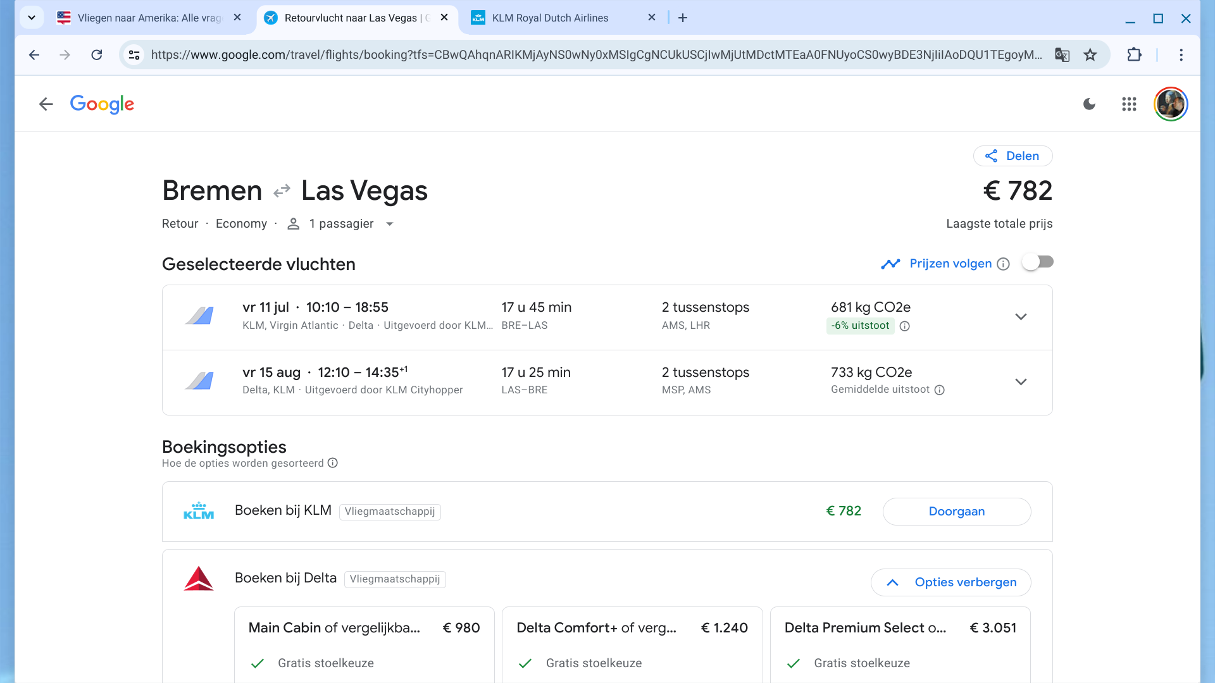
Task: Enable the Prijzen volgen switch
Action: 1038,262
